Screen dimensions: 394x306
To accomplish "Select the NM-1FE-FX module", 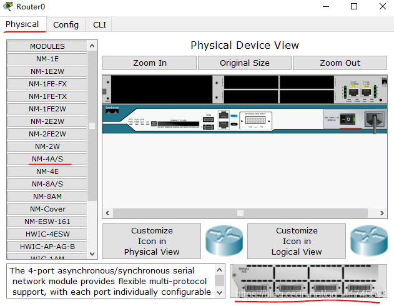I will tap(47, 84).
